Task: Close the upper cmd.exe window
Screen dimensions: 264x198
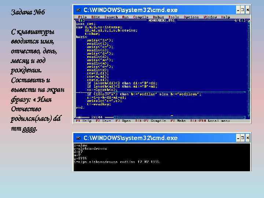Action: click(247, 10)
